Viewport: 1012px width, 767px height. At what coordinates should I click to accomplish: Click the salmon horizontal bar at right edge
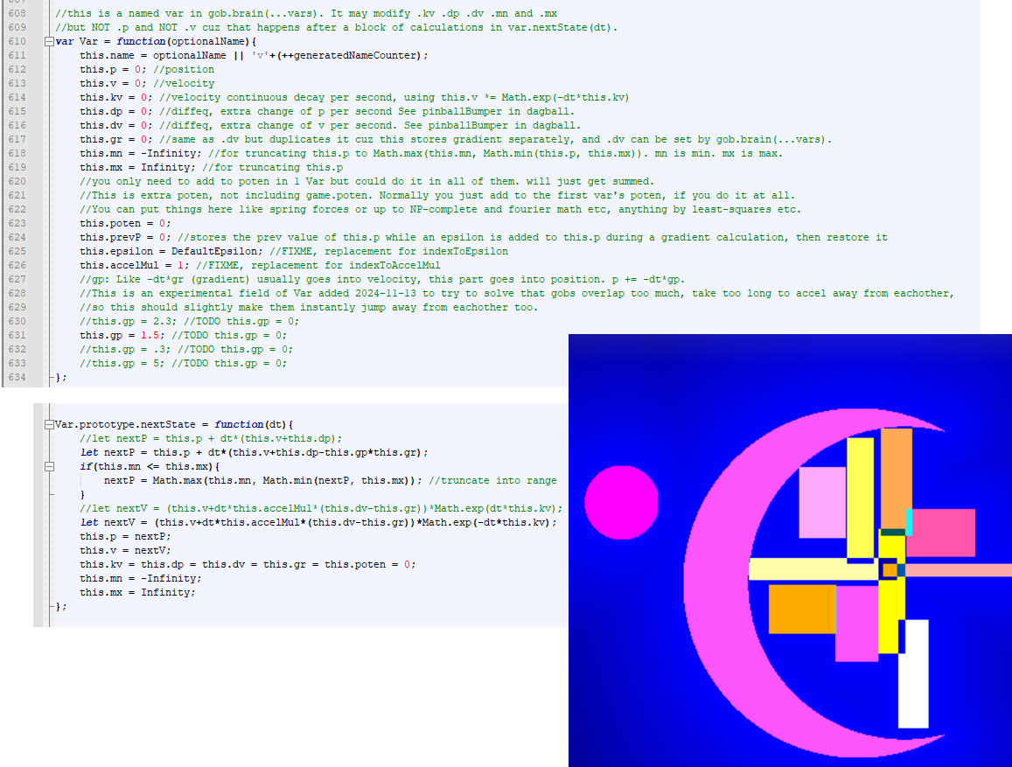[959, 570]
